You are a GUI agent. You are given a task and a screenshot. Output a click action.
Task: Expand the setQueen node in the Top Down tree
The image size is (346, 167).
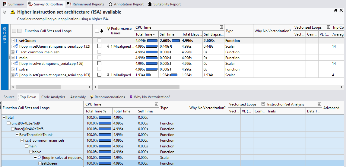click(40, 163)
